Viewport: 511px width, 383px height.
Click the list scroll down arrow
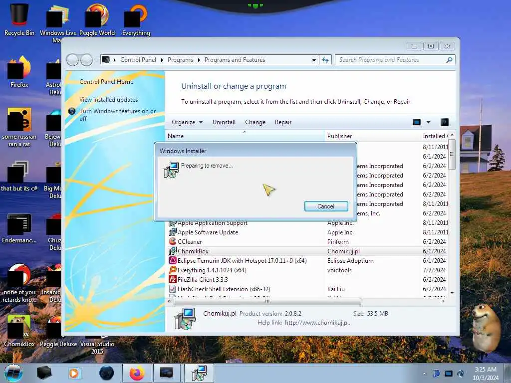(452, 293)
